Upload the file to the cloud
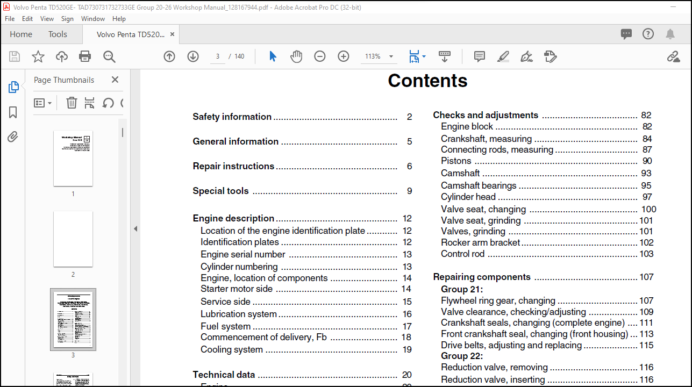The image size is (692, 387). (62, 56)
